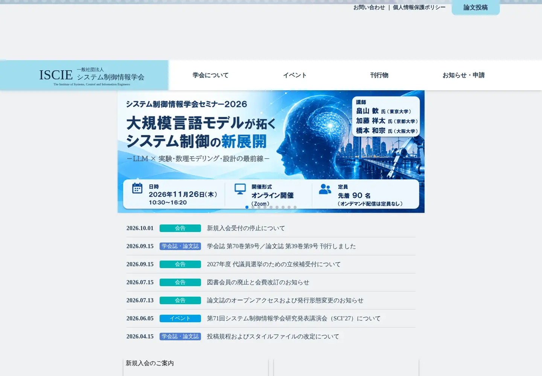Viewport: 542px width, 376px height.
Task: Click the 論文投稿 button
Action: tap(476, 8)
